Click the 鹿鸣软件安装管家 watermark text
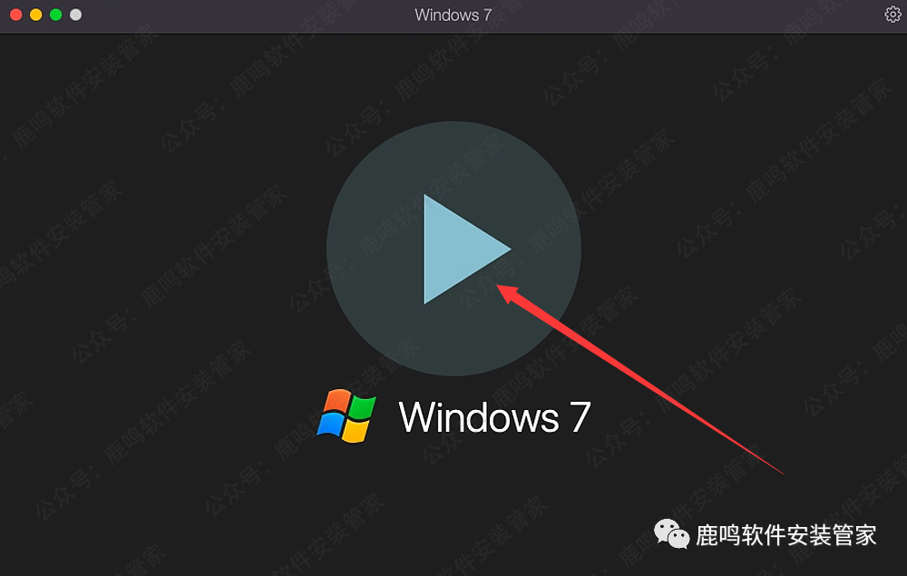Screen dimensions: 907x576 (785, 535)
